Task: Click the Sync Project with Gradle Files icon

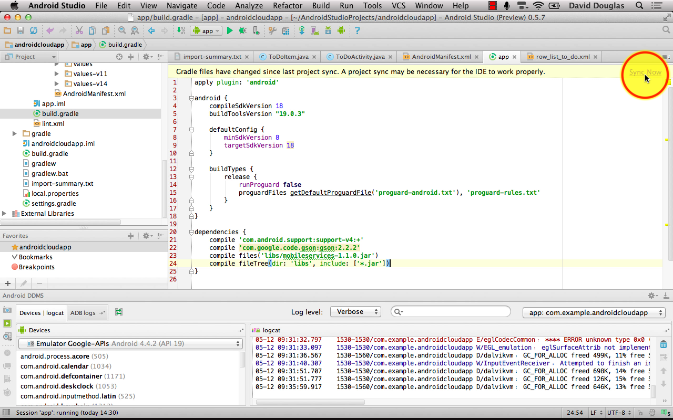Action: point(302,31)
